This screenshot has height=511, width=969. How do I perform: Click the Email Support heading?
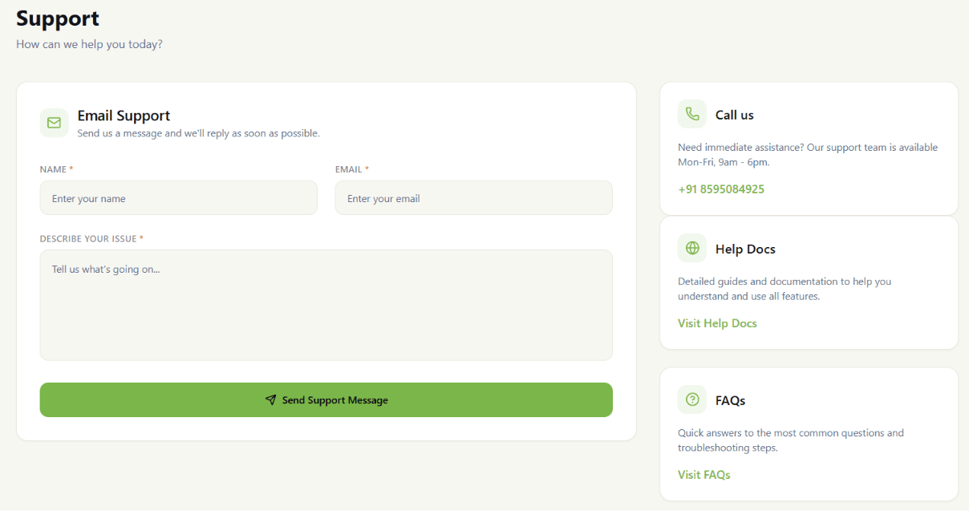pyautogui.click(x=124, y=116)
